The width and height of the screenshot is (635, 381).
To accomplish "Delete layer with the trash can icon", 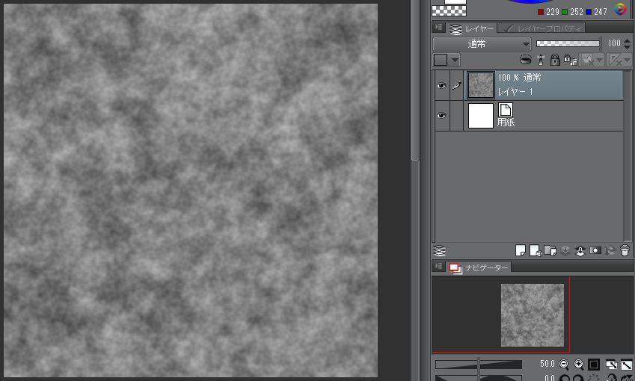I will (625, 251).
